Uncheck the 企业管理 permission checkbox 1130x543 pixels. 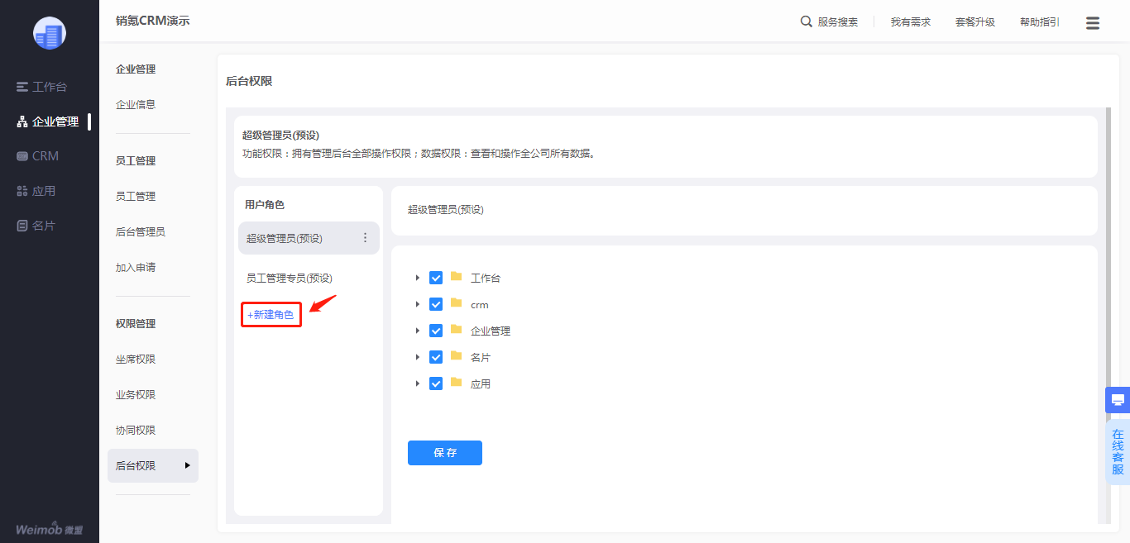(436, 331)
